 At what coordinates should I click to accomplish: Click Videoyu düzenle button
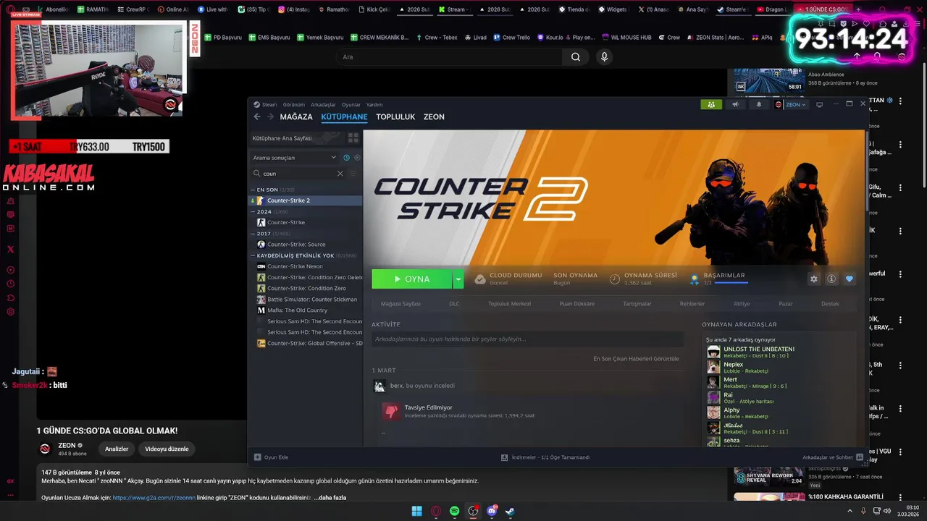pos(167,449)
